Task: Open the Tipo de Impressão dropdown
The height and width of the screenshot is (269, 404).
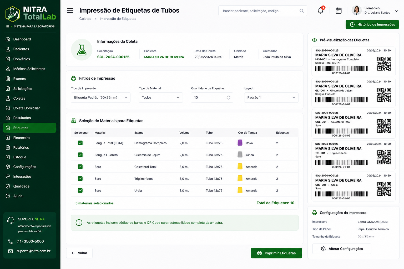Action: click(100, 97)
